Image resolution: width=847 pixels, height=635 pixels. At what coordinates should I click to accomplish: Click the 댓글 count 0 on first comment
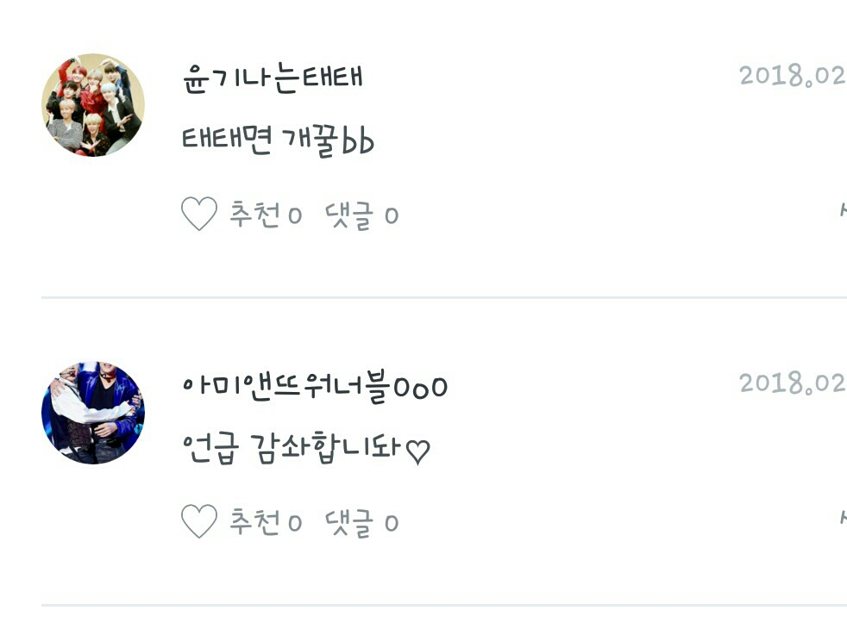[x=392, y=216]
